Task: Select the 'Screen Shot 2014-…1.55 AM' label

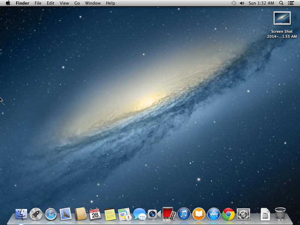Action: pos(282,34)
